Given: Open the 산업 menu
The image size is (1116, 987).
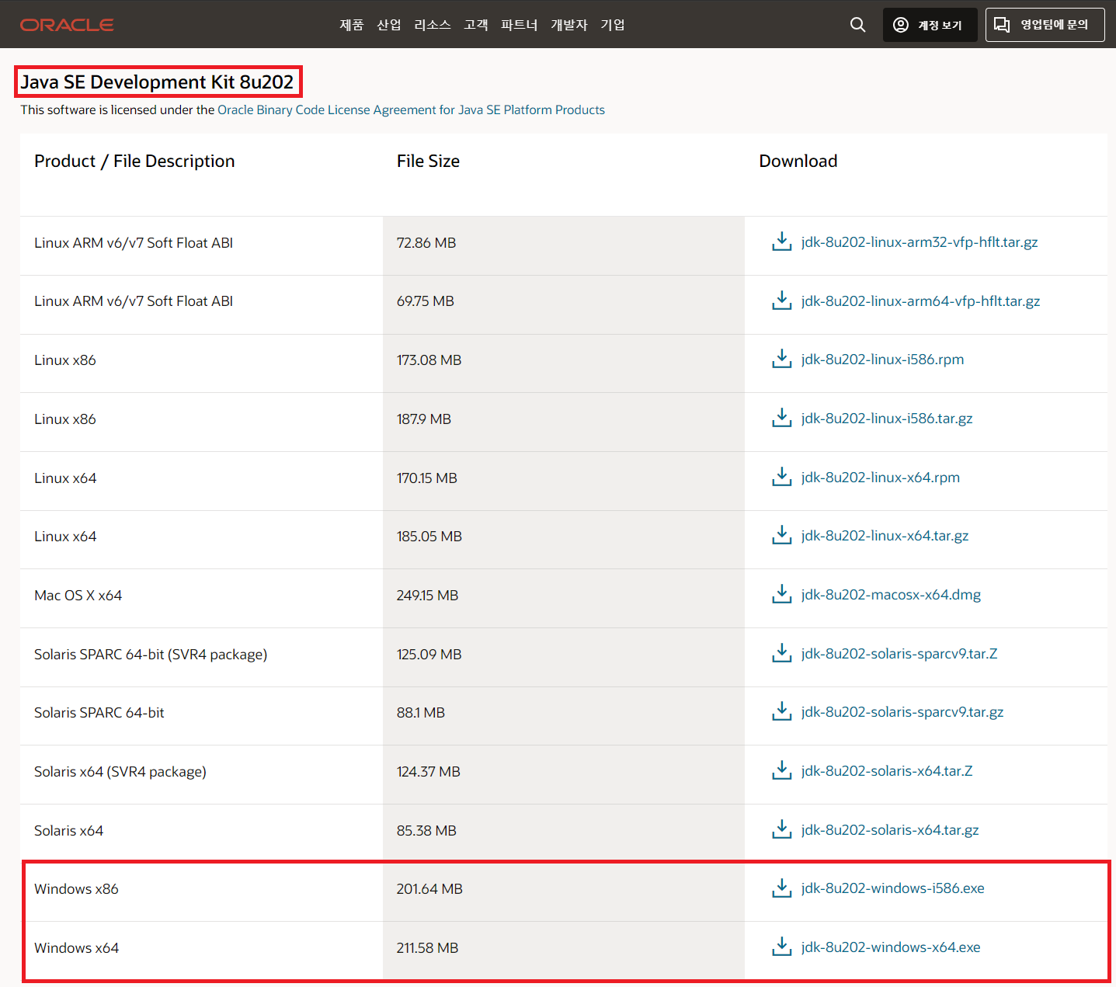Looking at the screenshot, I should 389,25.
